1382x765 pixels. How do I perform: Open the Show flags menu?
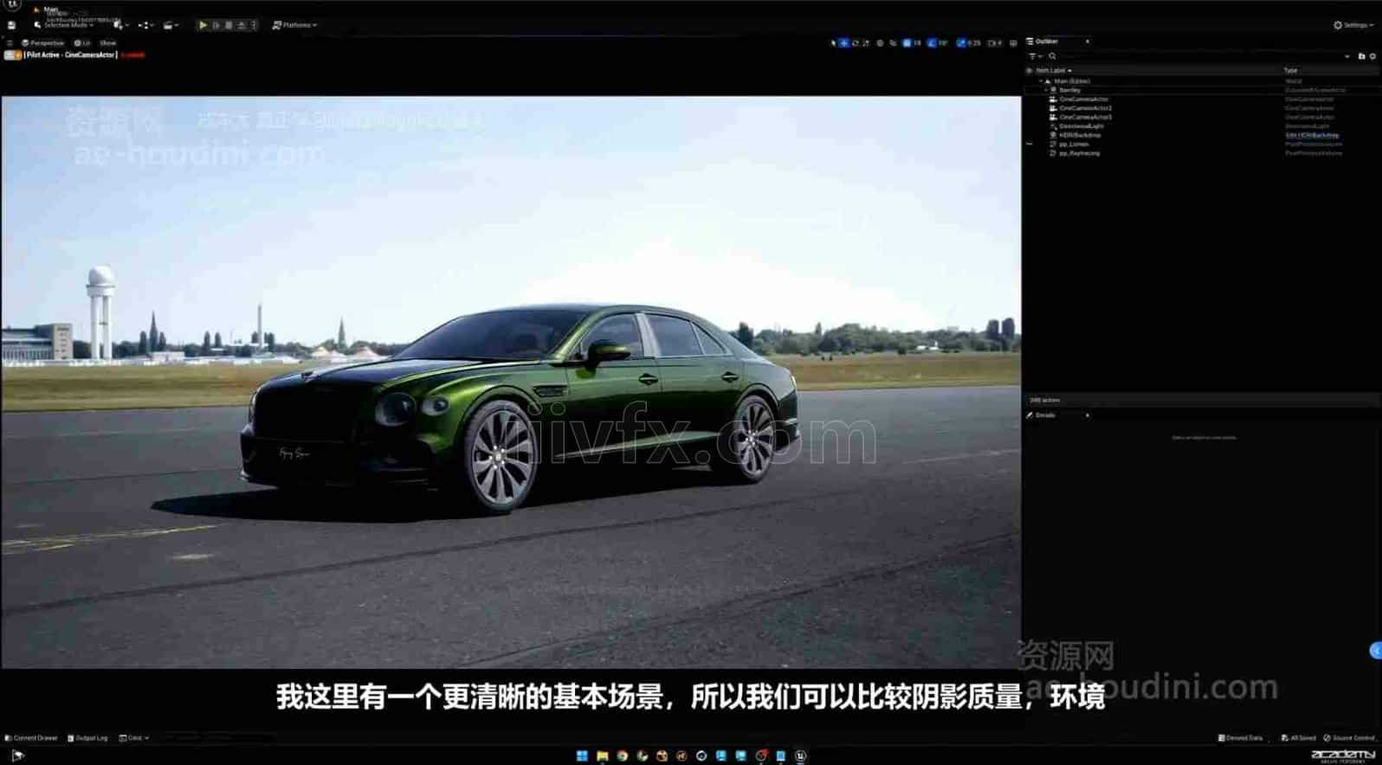107,42
